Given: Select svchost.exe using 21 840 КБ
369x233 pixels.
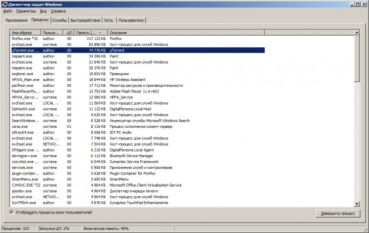Looking at the screenshot, I should point(138,62).
